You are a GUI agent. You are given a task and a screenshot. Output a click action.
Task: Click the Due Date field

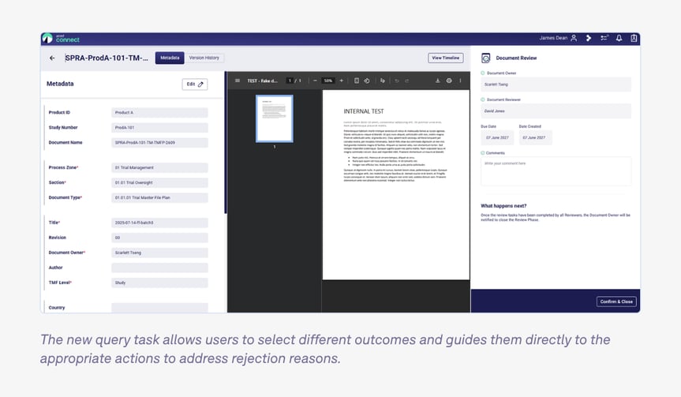coord(497,137)
